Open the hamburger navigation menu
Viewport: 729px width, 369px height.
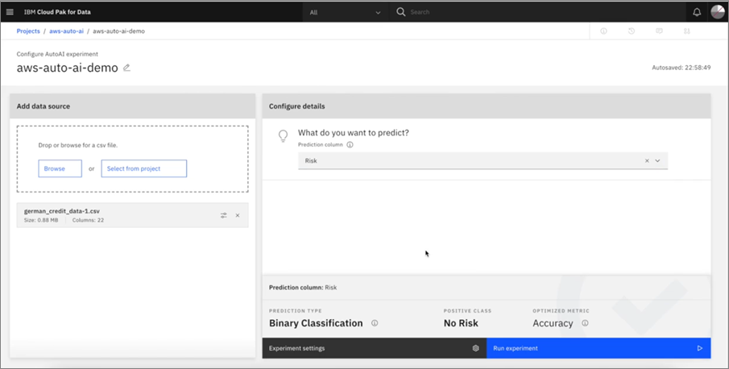point(10,12)
